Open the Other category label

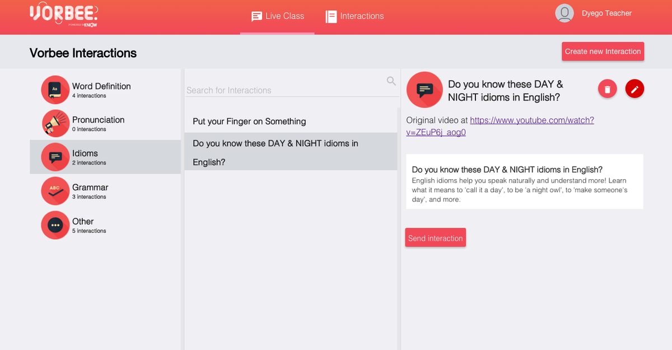(83, 221)
